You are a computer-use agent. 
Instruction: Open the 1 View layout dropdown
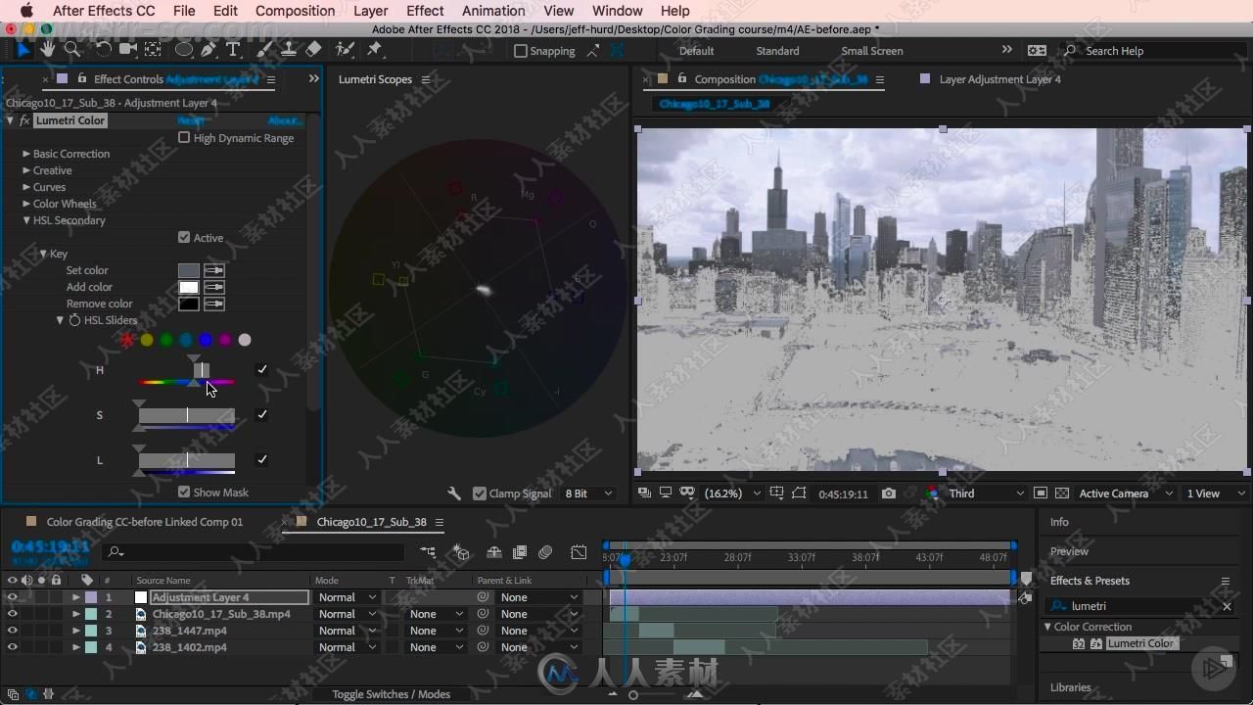[x=1215, y=493]
